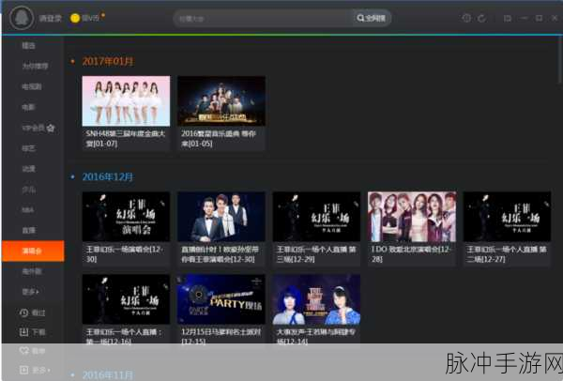This screenshot has width=563, height=381.
Task: Jump to the 2016年11月 month heading
Action: pyautogui.click(x=108, y=375)
